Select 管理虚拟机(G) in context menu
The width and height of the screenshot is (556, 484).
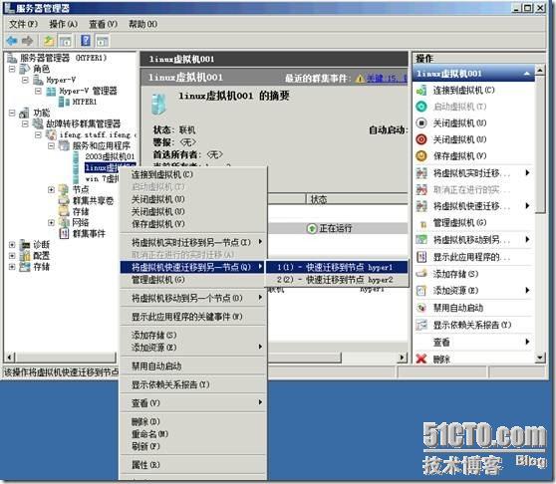pyautogui.click(x=193, y=280)
